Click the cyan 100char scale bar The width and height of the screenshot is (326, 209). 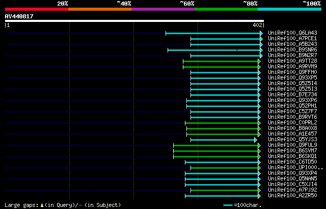pyautogui.click(x=228, y=205)
